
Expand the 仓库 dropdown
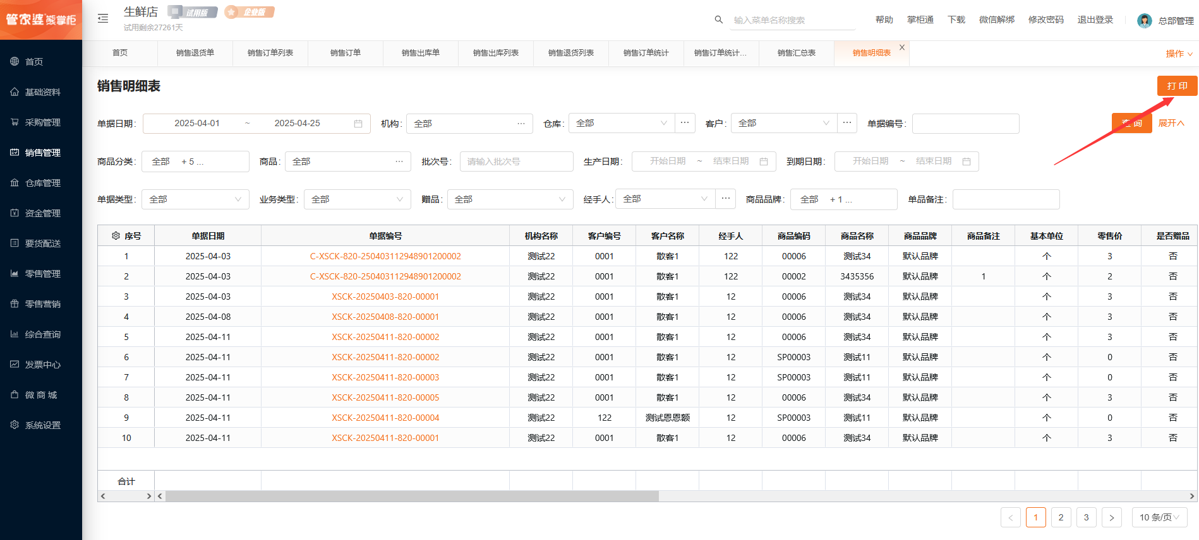click(621, 123)
